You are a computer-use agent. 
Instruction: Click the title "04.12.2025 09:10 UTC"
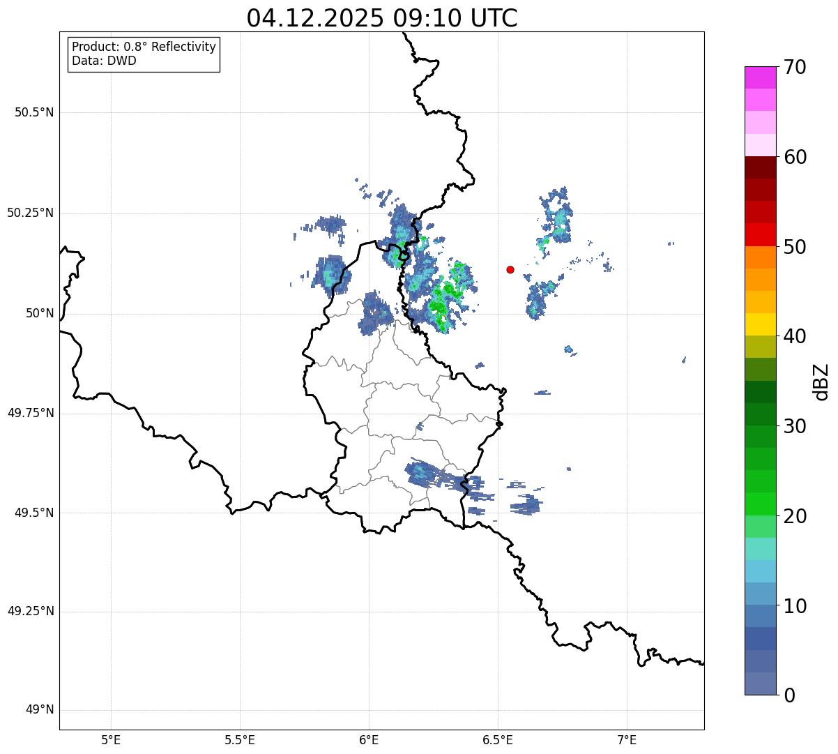382,17
